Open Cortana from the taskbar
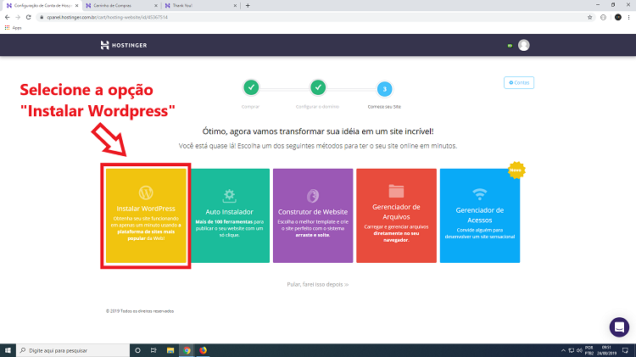The height and width of the screenshot is (357, 636). (x=138, y=350)
